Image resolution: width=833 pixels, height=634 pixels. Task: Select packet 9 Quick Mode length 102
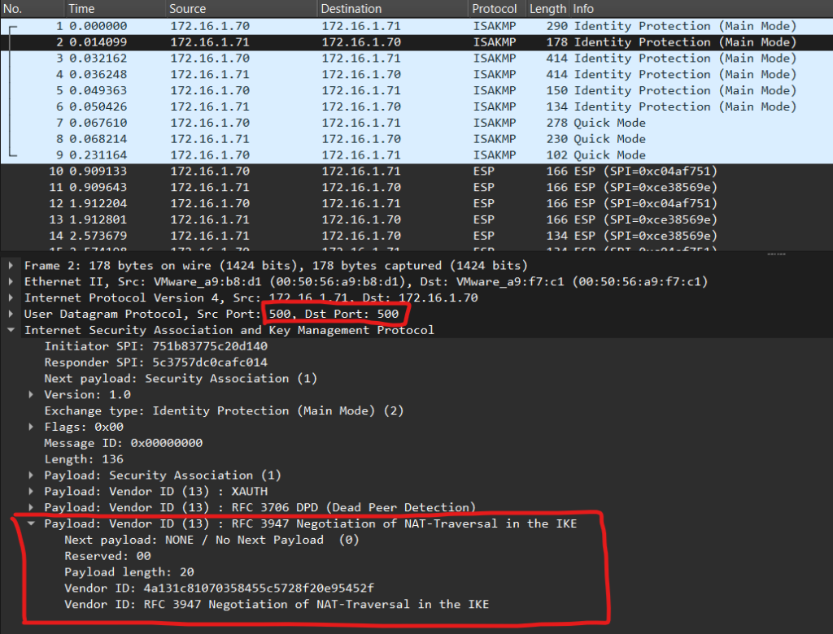coord(416,155)
